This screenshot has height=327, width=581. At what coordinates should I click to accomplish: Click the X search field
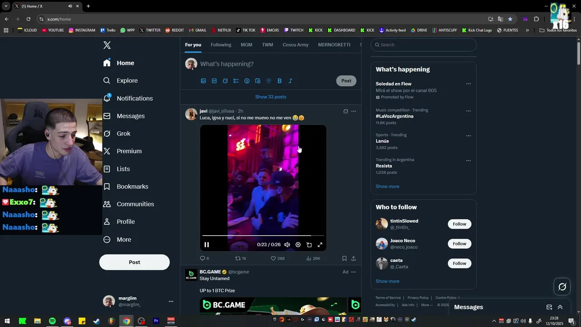(x=423, y=45)
